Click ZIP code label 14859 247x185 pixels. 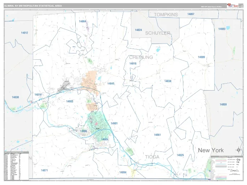click(x=223, y=104)
